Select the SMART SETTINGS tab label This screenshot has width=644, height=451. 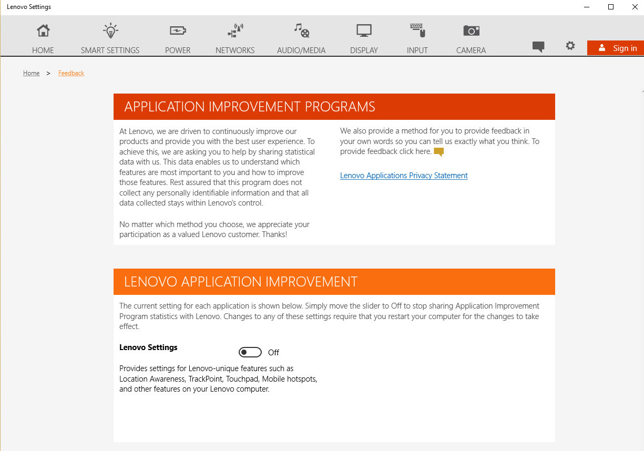pos(110,50)
